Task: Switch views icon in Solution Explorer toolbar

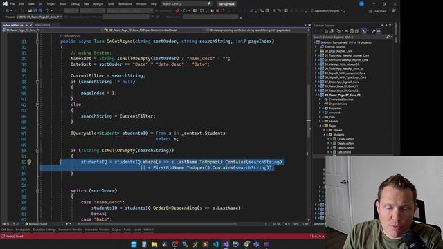Action: (x=332, y=31)
